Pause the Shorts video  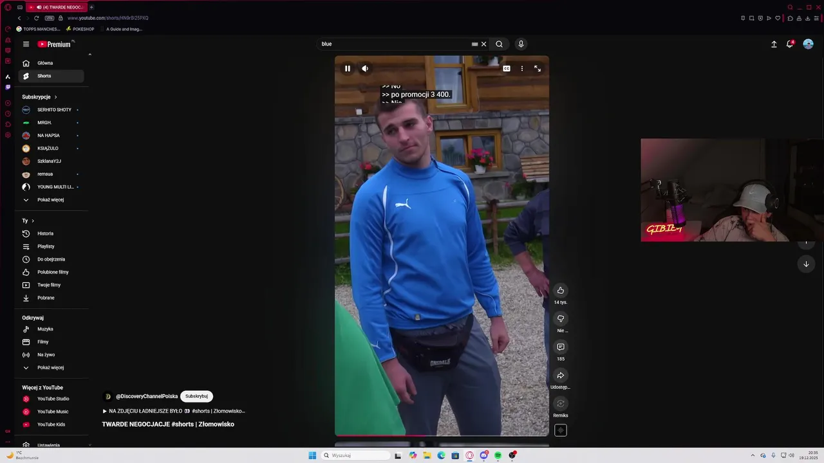click(348, 68)
